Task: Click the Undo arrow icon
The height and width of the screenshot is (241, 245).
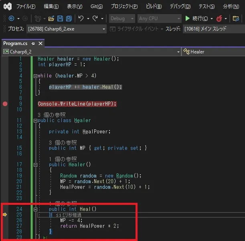Action: (81, 18)
